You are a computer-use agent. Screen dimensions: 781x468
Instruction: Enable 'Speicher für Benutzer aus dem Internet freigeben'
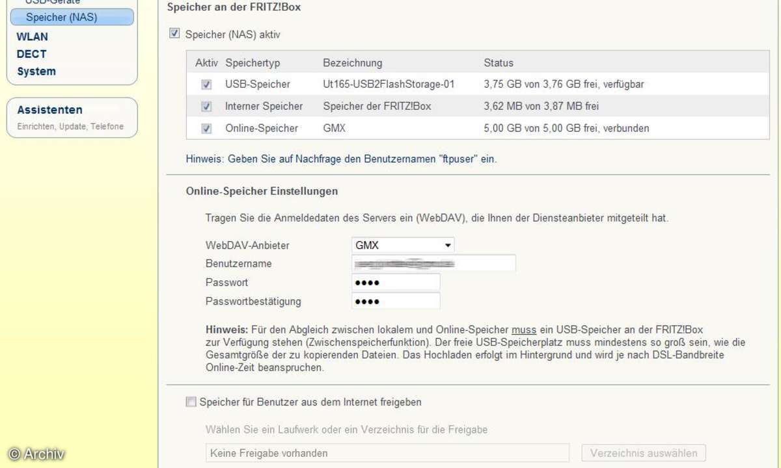(191, 402)
